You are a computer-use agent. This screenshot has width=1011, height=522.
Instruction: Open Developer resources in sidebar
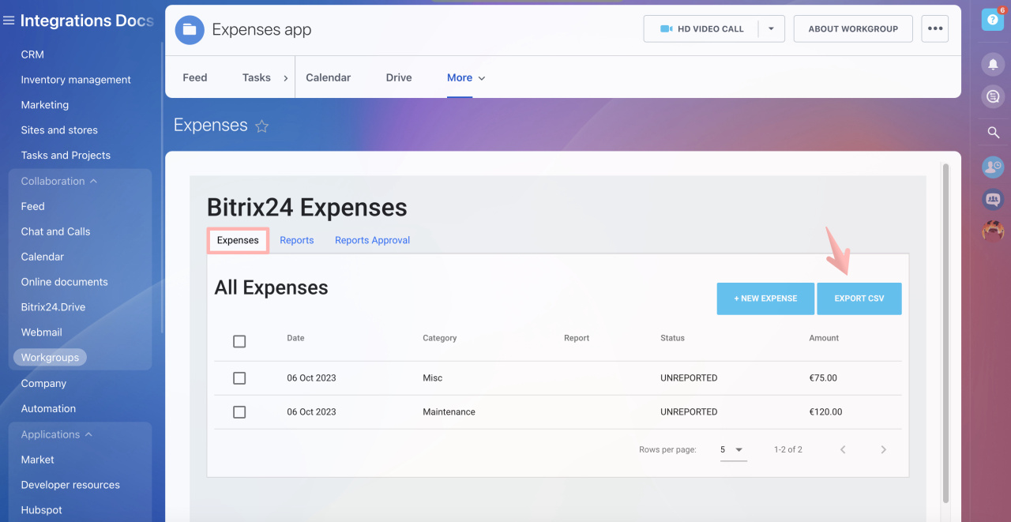(70, 485)
